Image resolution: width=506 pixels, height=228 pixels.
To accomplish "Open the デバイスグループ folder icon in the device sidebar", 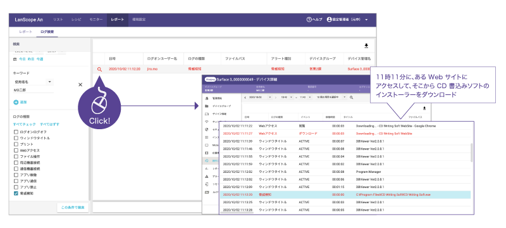I will tap(207, 106).
